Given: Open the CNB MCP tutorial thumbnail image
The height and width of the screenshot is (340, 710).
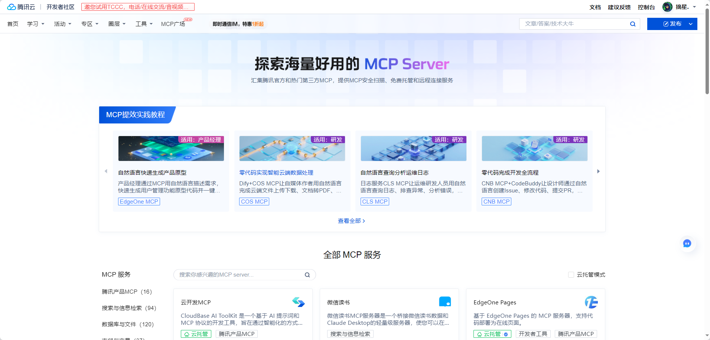Looking at the screenshot, I should (x=535, y=148).
